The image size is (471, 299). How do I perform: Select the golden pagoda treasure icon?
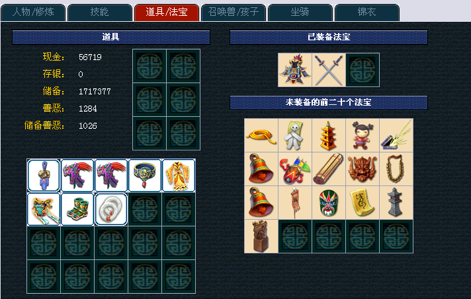[x=329, y=135]
